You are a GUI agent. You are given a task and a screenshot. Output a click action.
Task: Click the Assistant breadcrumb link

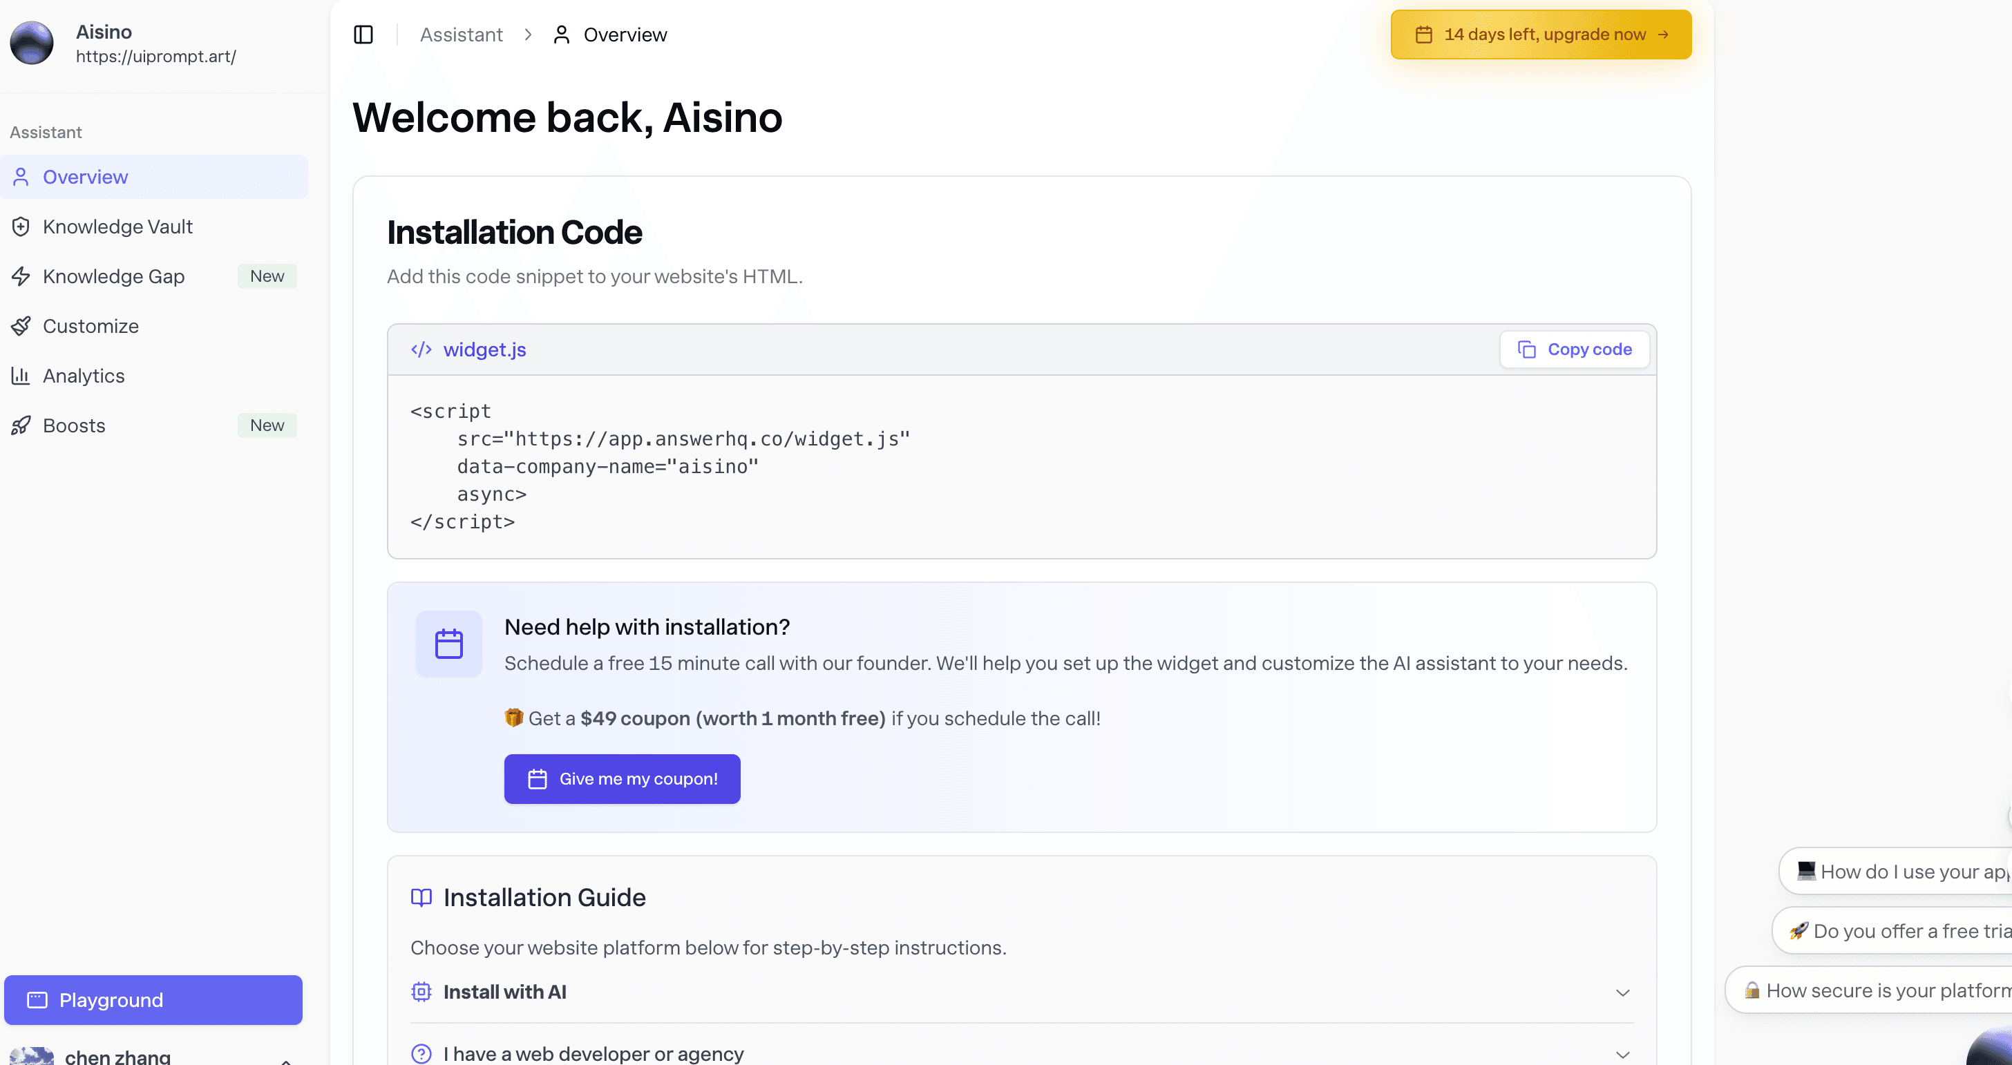pyautogui.click(x=461, y=35)
